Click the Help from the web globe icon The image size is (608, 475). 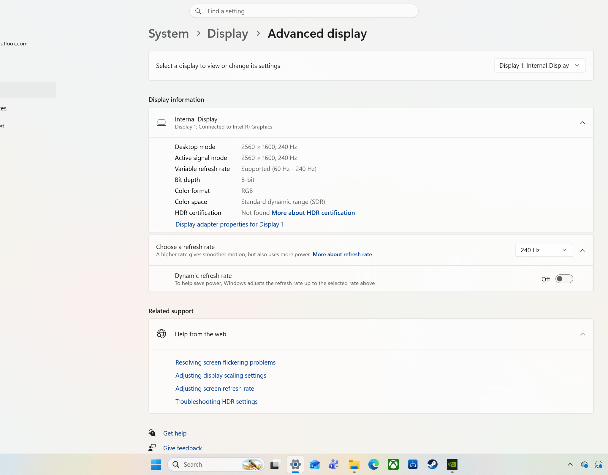coord(161,334)
